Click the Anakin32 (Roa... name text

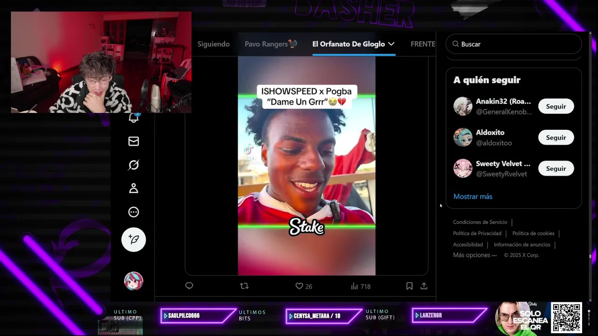tap(503, 101)
